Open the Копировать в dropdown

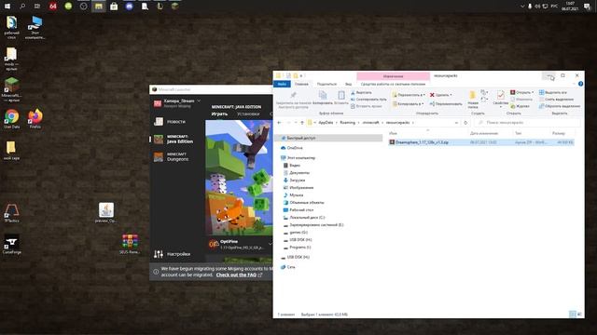click(x=408, y=103)
